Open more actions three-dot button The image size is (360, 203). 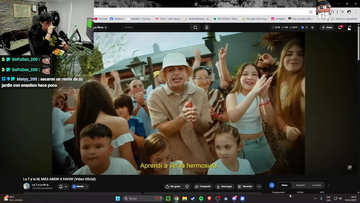coord(259,186)
